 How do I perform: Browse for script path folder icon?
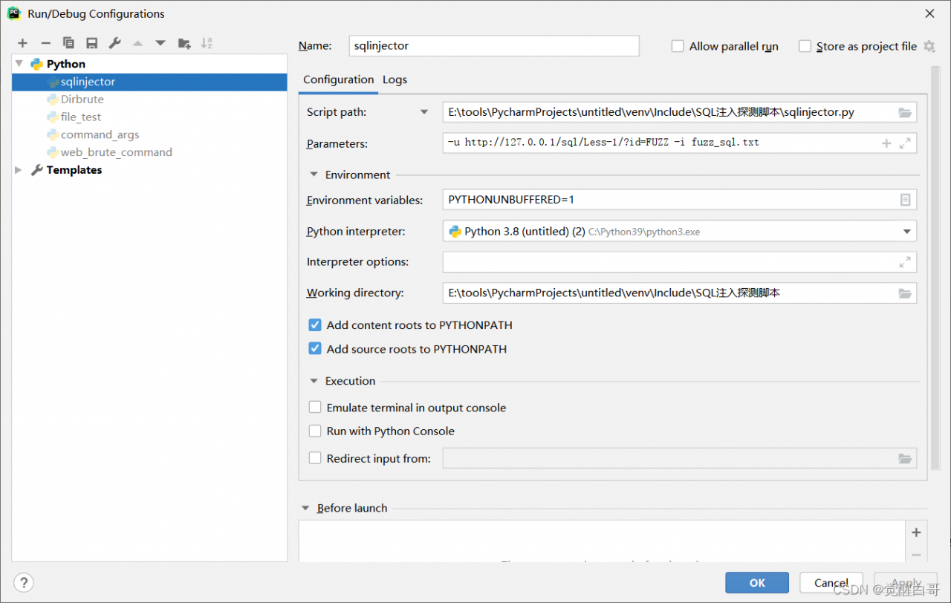[x=904, y=113]
